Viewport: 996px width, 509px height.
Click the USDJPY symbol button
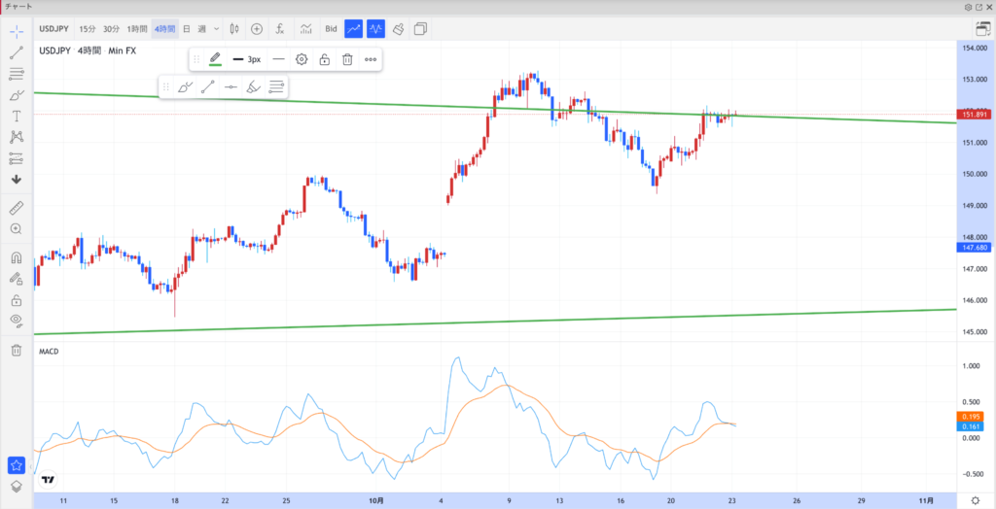53,29
